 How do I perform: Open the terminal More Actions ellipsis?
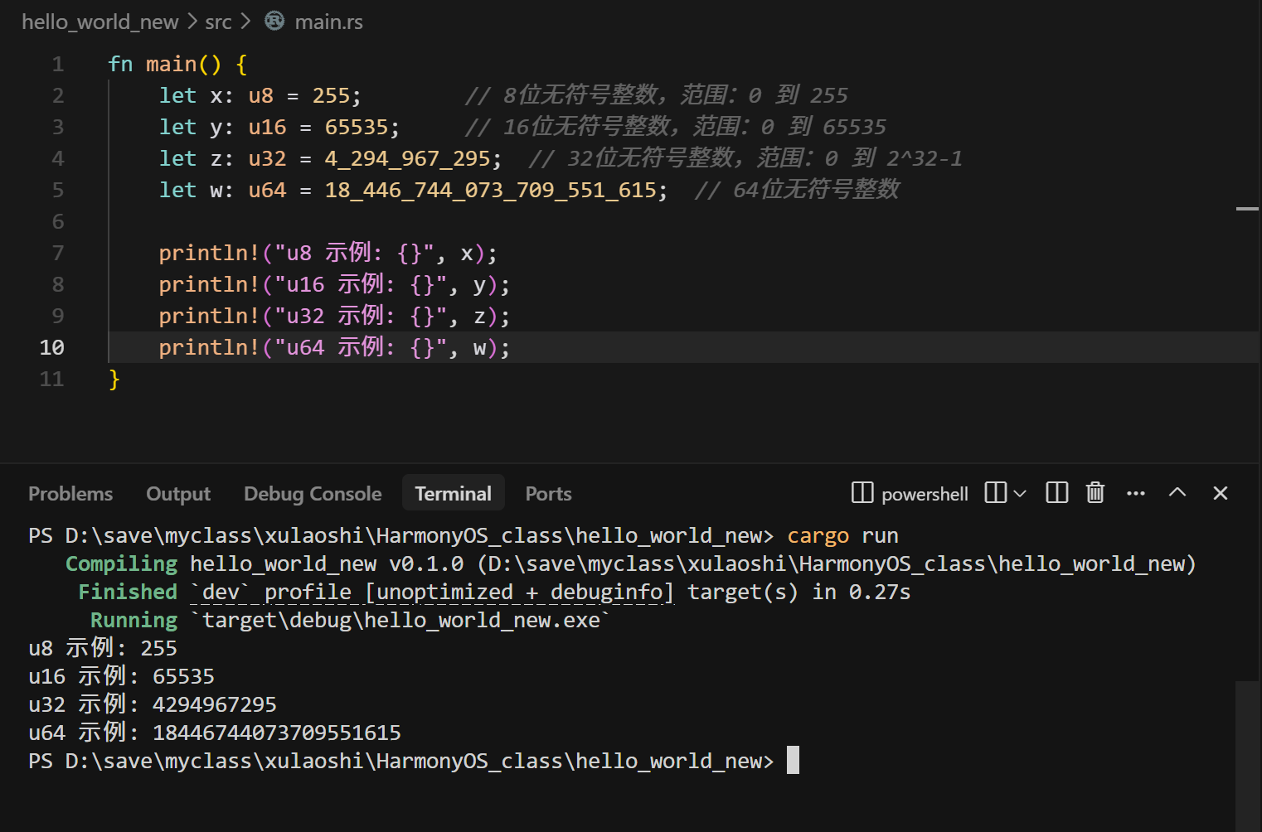1136,493
